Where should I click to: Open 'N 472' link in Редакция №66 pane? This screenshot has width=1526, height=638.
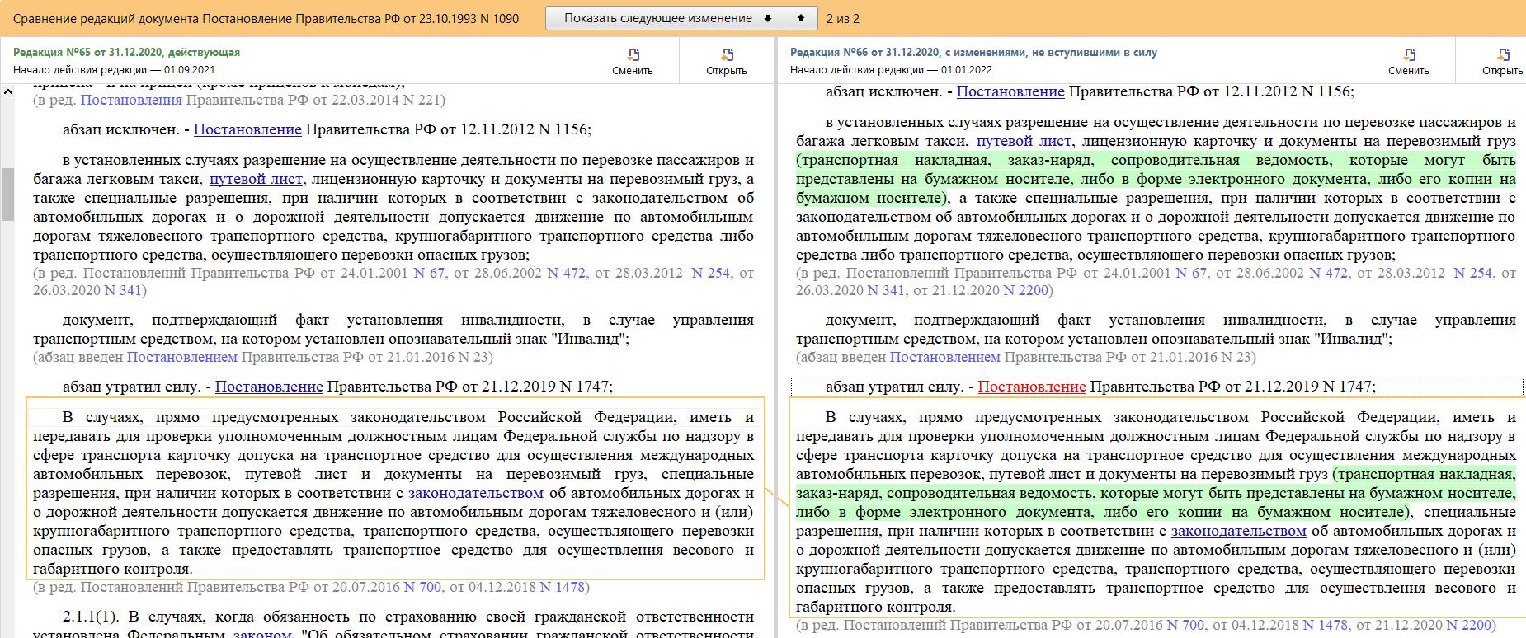tap(1328, 273)
